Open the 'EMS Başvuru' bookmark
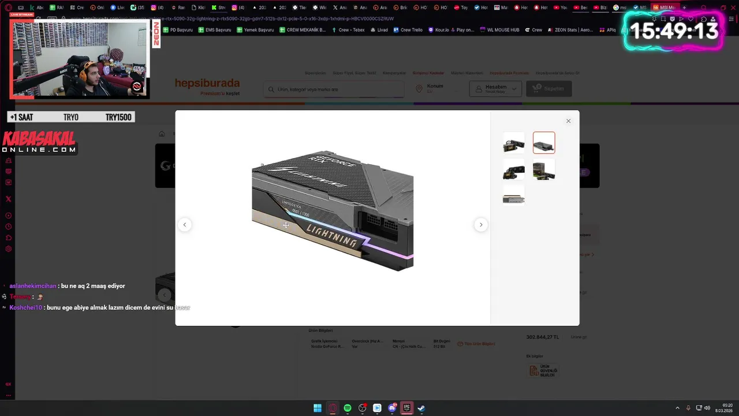The image size is (739, 416). pyautogui.click(x=214, y=29)
